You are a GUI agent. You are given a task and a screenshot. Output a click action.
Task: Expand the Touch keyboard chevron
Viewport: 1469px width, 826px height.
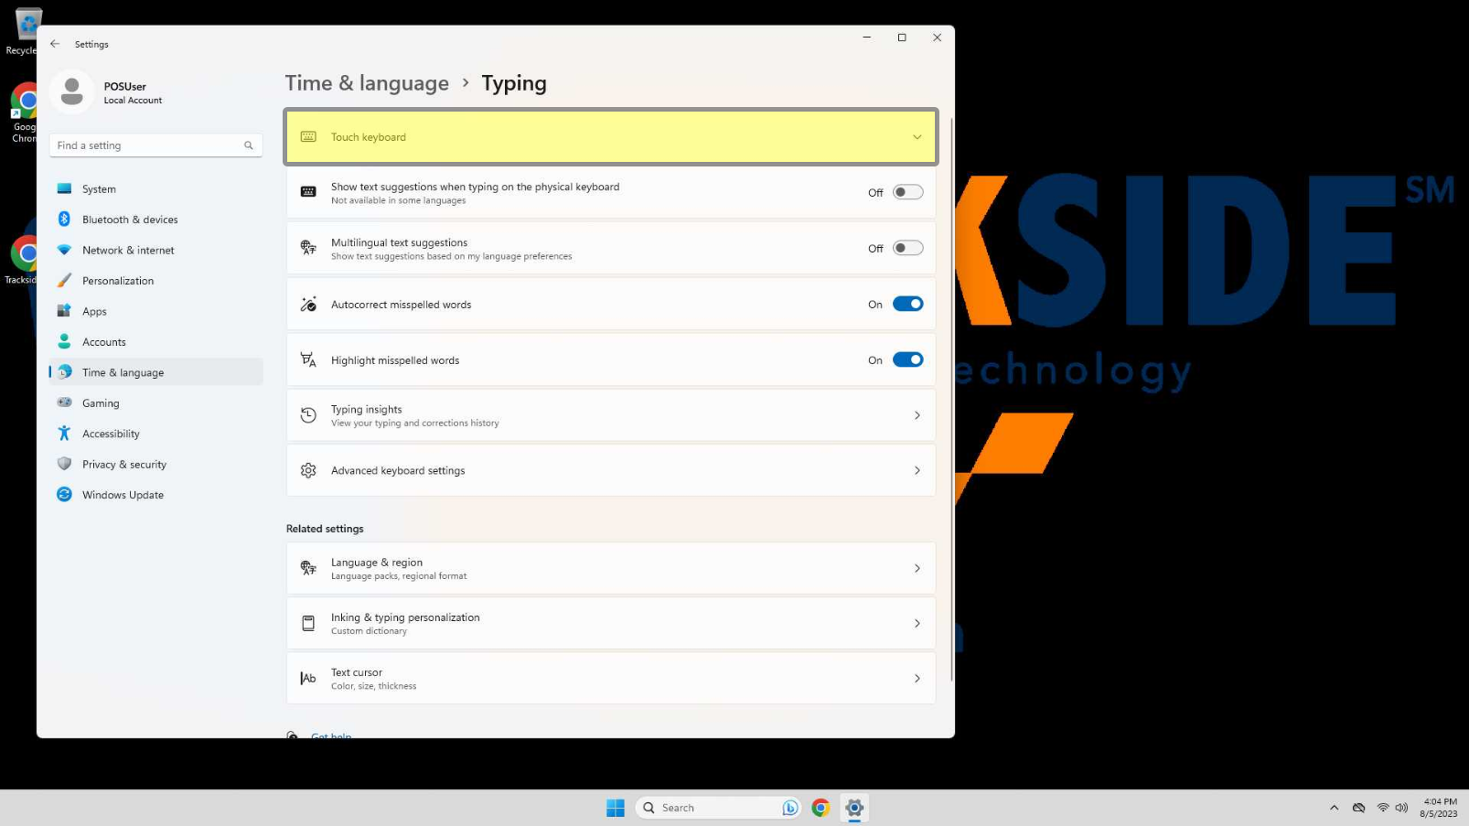pyautogui.click(x=917, y=137)
